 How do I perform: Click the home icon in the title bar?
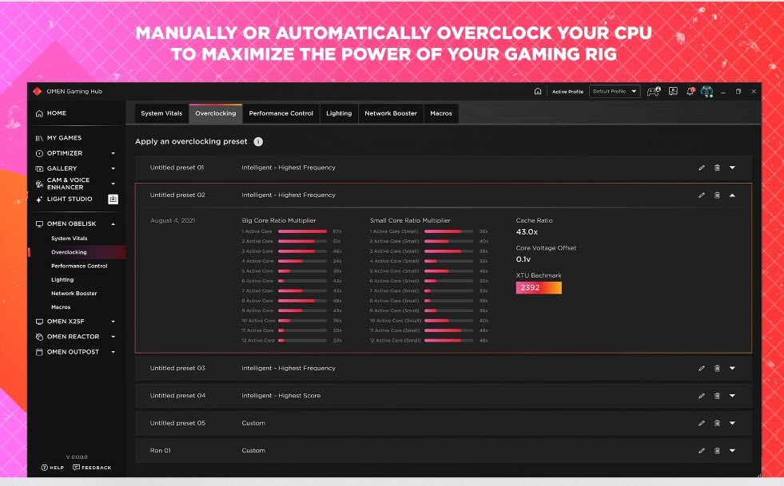pyautogui.click(x=538, y=92)
